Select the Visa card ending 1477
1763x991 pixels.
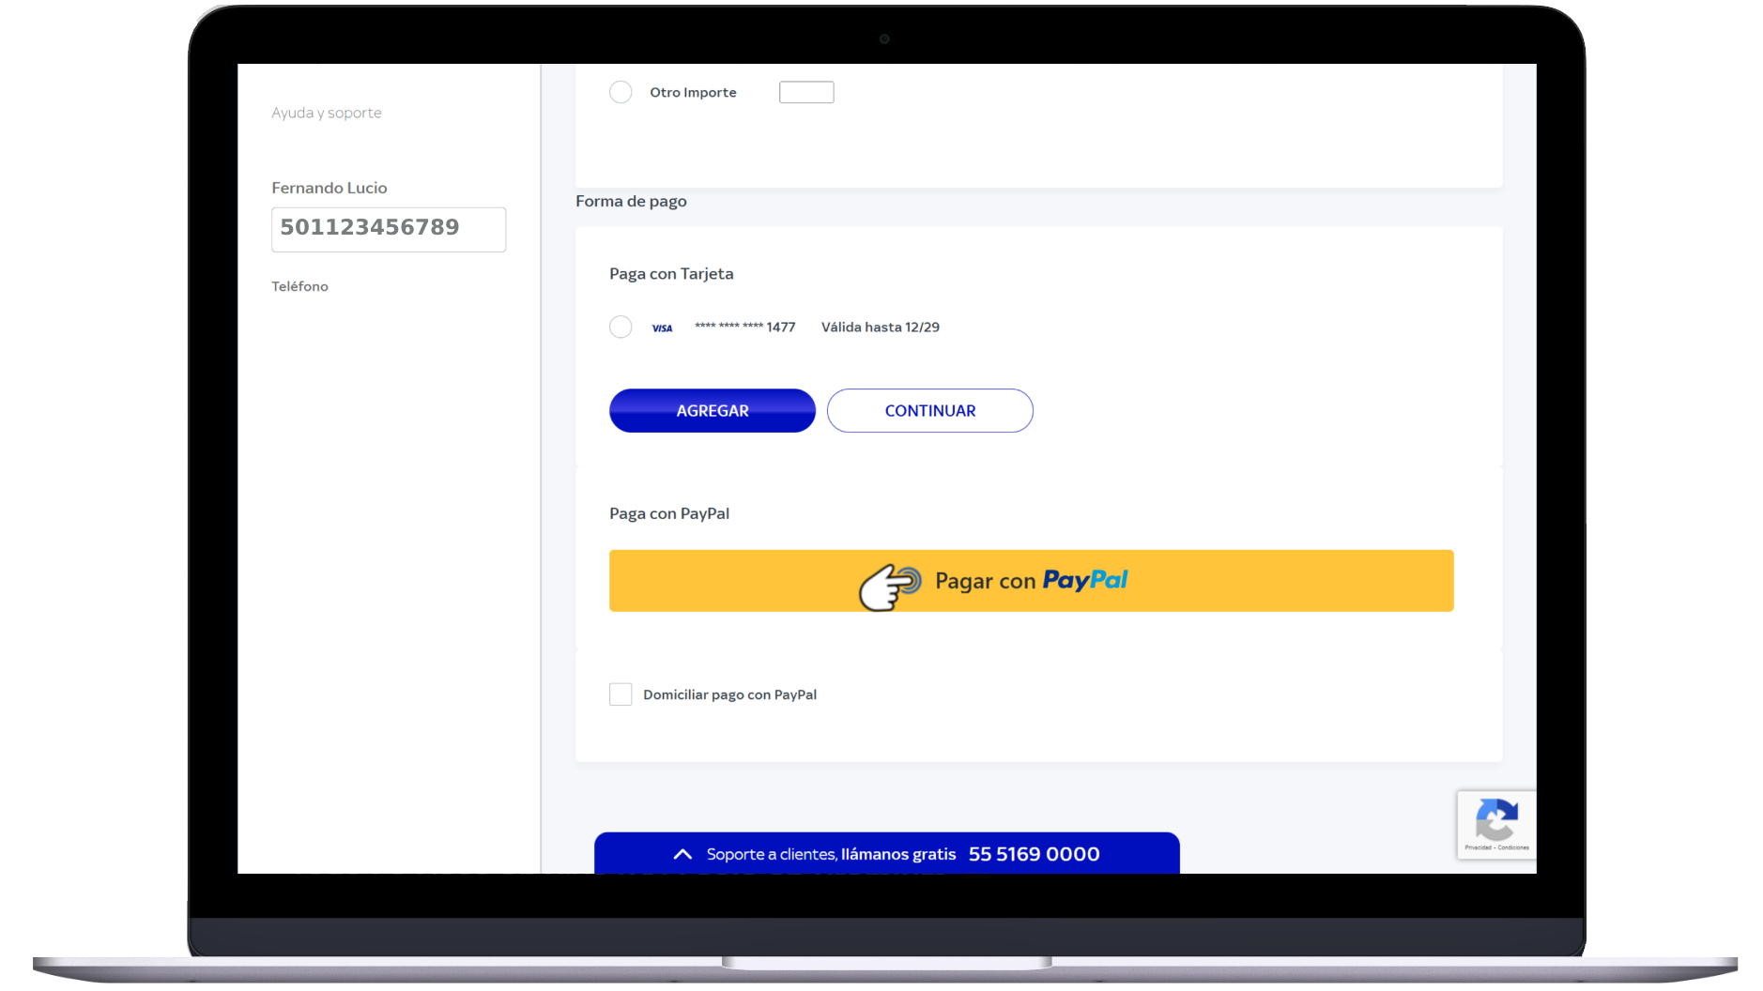621,327
